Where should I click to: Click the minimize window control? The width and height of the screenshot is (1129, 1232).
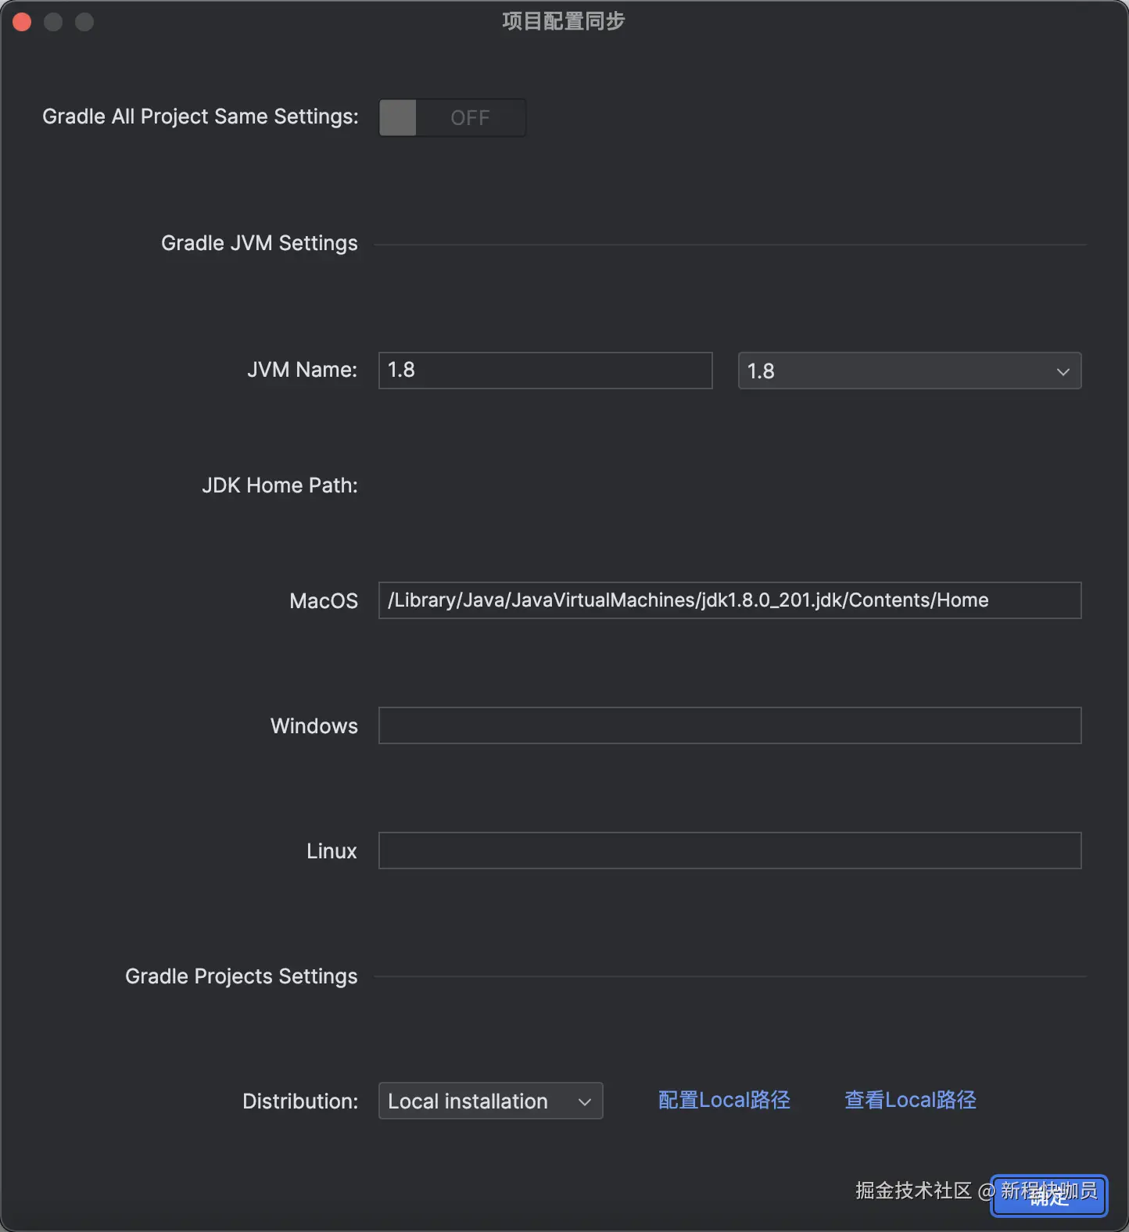[53, 21]
